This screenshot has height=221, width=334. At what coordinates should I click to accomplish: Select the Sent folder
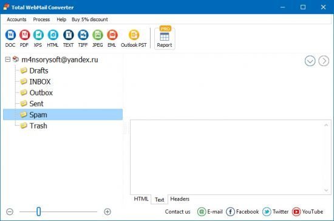tap(36, 104)
